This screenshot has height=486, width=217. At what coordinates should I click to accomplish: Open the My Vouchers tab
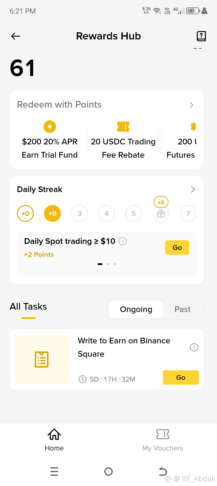click(163, 440)
